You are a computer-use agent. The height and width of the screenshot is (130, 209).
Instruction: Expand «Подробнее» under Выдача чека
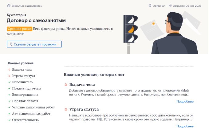tap(185, 102)
